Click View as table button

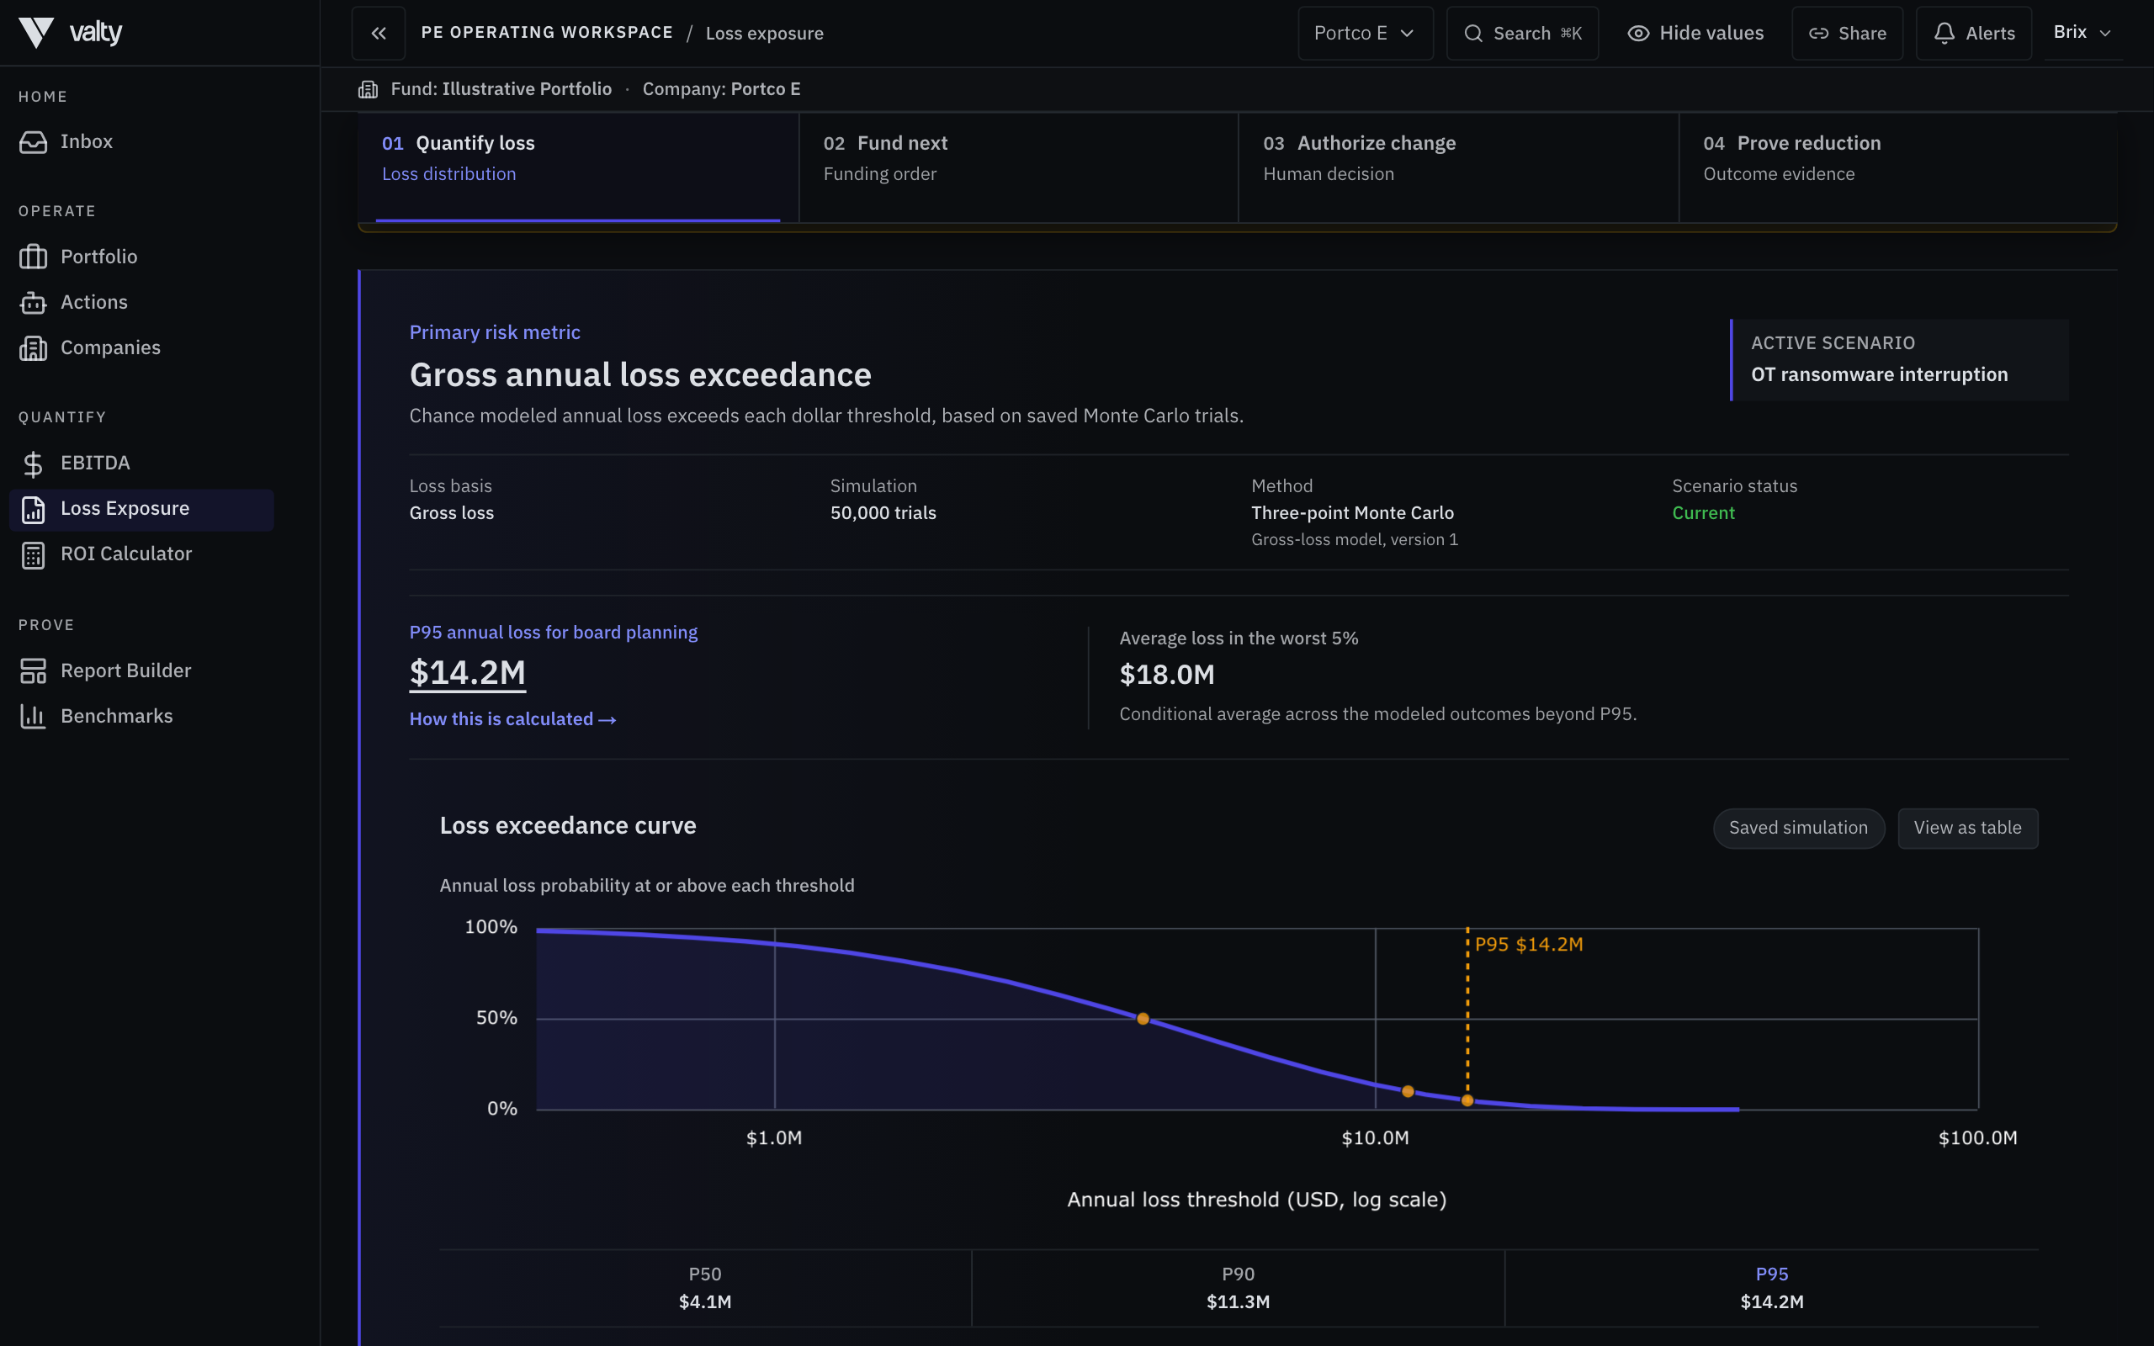tap(1967, 828)
